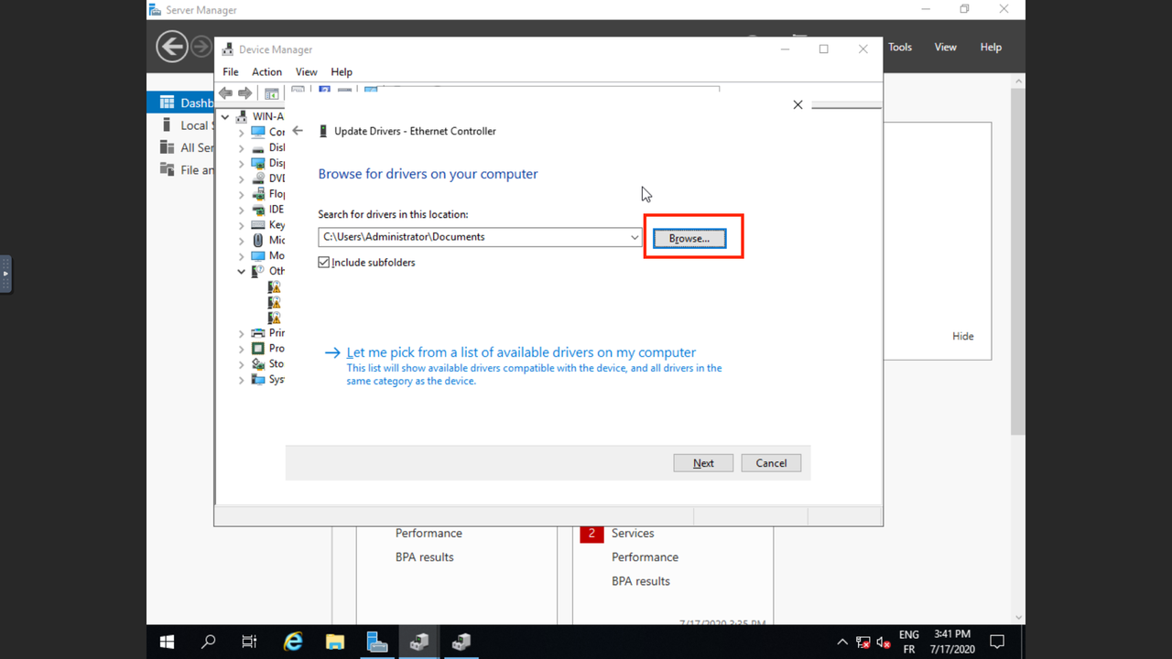Choose Let me pick from available drivers

coord(521,352)
